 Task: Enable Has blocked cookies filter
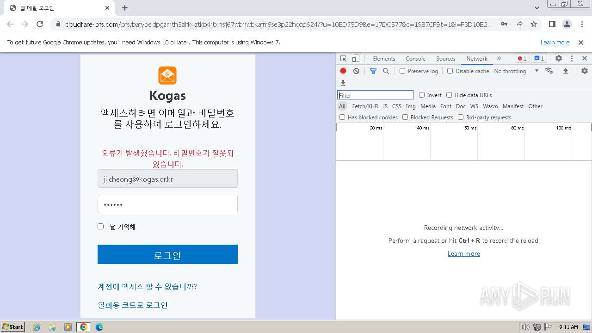point(342,117)
